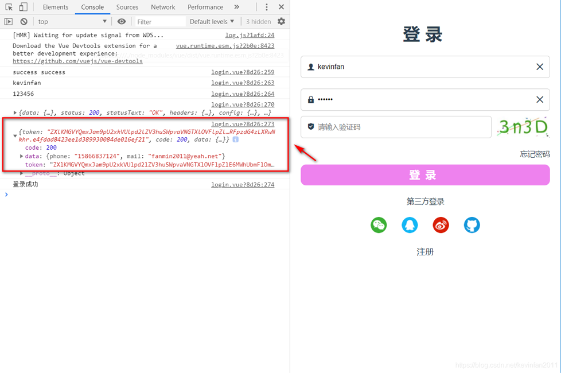
Task: Toggle the live expression eye icon
Action: pos(122,21)
